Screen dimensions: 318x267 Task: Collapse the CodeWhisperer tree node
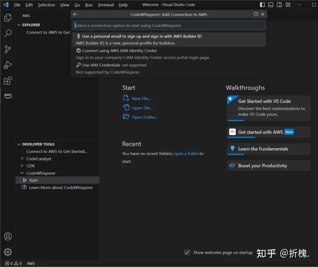click(23, 173)
